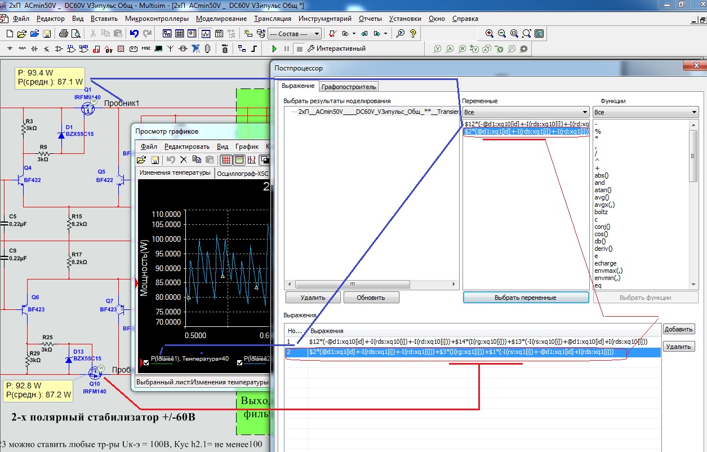This screenshot has width=707, height=452.
Task: Open the Файл menu in Multisim
Action: (x=21, y=19)
